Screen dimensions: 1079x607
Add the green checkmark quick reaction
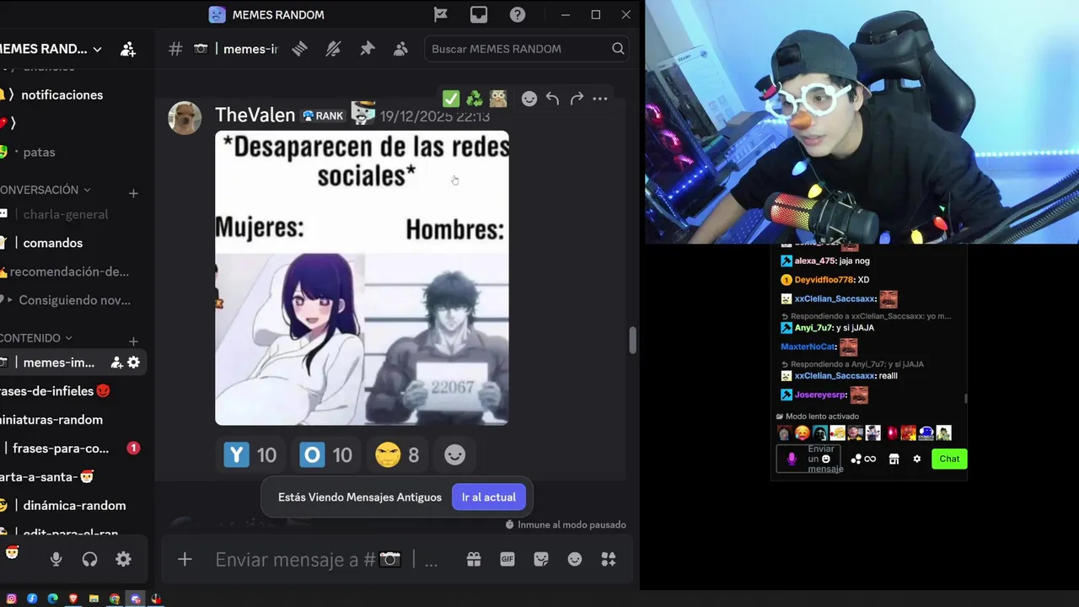[x=451, y=99]
